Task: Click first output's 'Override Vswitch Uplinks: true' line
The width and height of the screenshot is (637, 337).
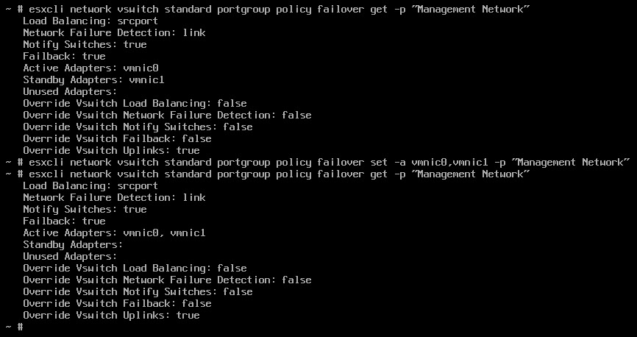Action: [111, 150]
